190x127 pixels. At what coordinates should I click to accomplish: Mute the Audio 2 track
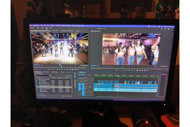pos(87,92)
